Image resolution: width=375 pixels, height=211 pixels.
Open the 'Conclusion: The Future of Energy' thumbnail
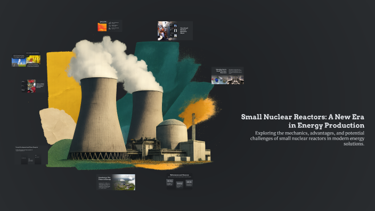click(116, 182)
